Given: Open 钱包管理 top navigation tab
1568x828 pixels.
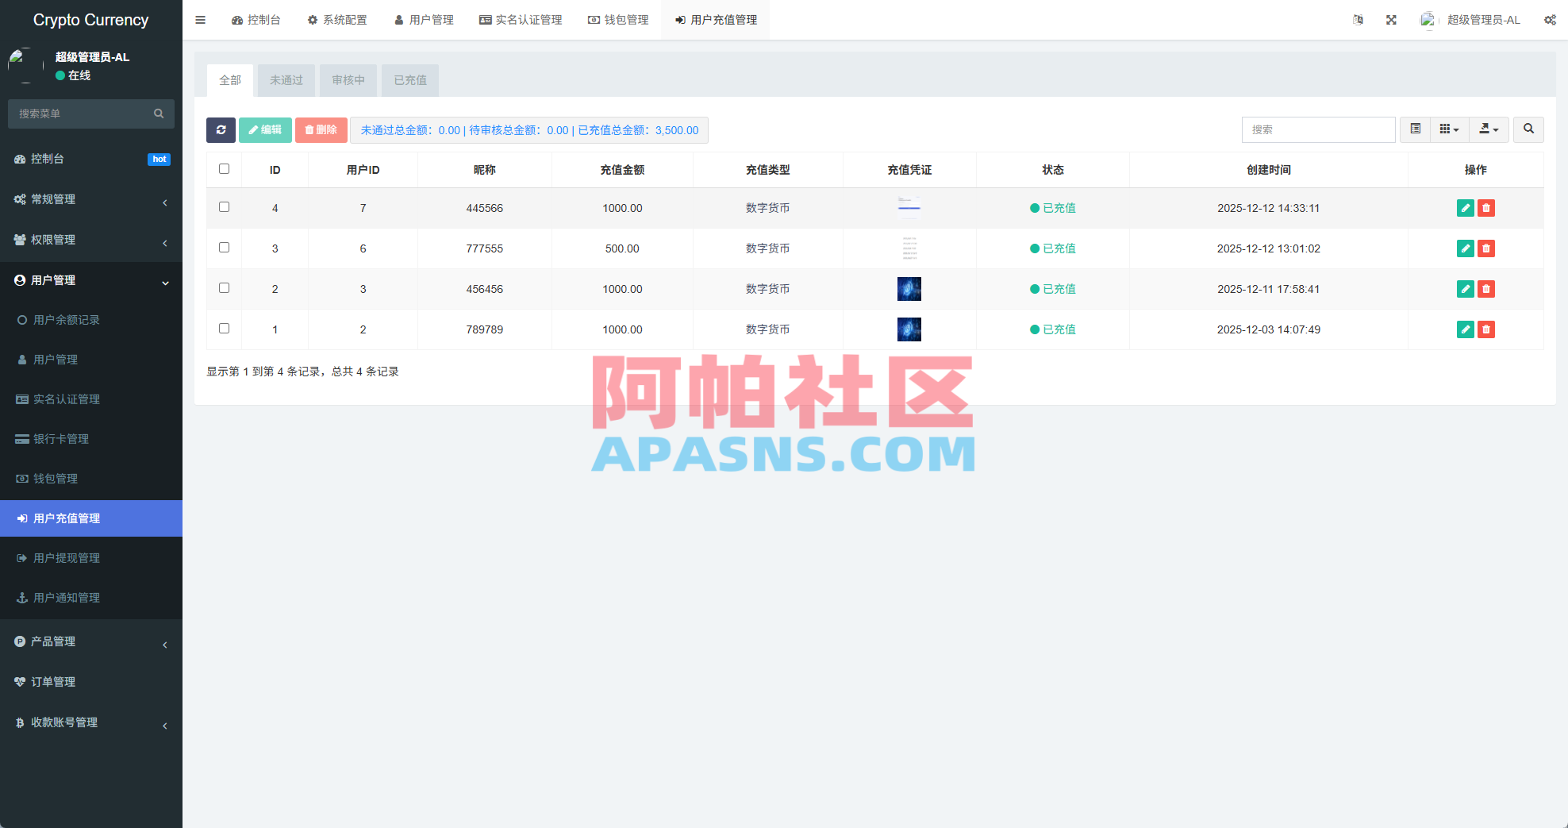Looking at the screenshot, I should (618, 20).
